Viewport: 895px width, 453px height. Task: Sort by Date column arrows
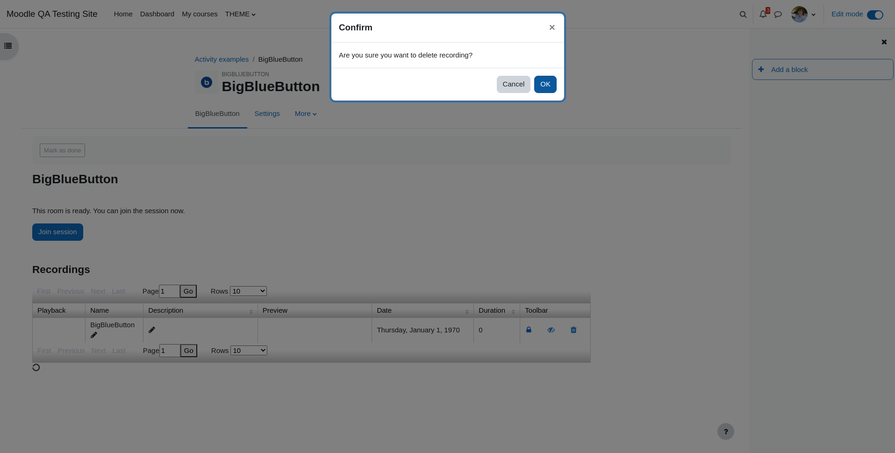(x=467, y=311)
